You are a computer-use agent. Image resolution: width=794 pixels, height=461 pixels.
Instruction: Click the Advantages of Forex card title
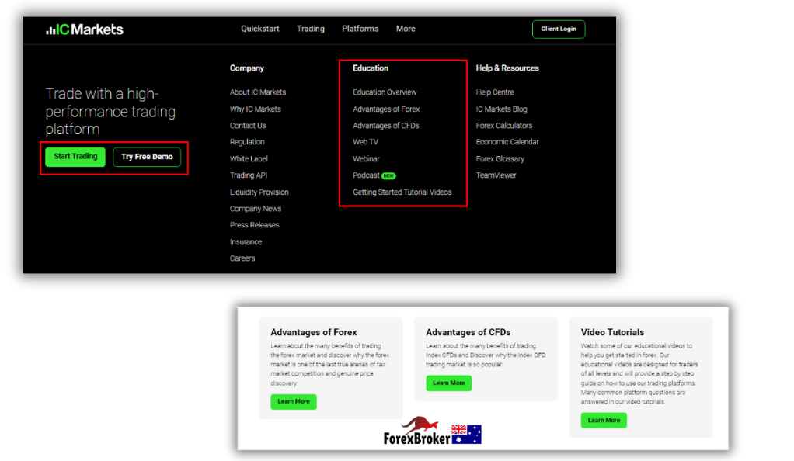point(313,332)
